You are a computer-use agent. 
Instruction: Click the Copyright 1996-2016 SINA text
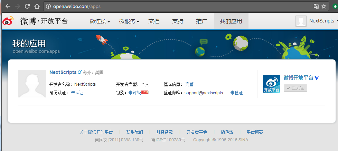point(221,140)
